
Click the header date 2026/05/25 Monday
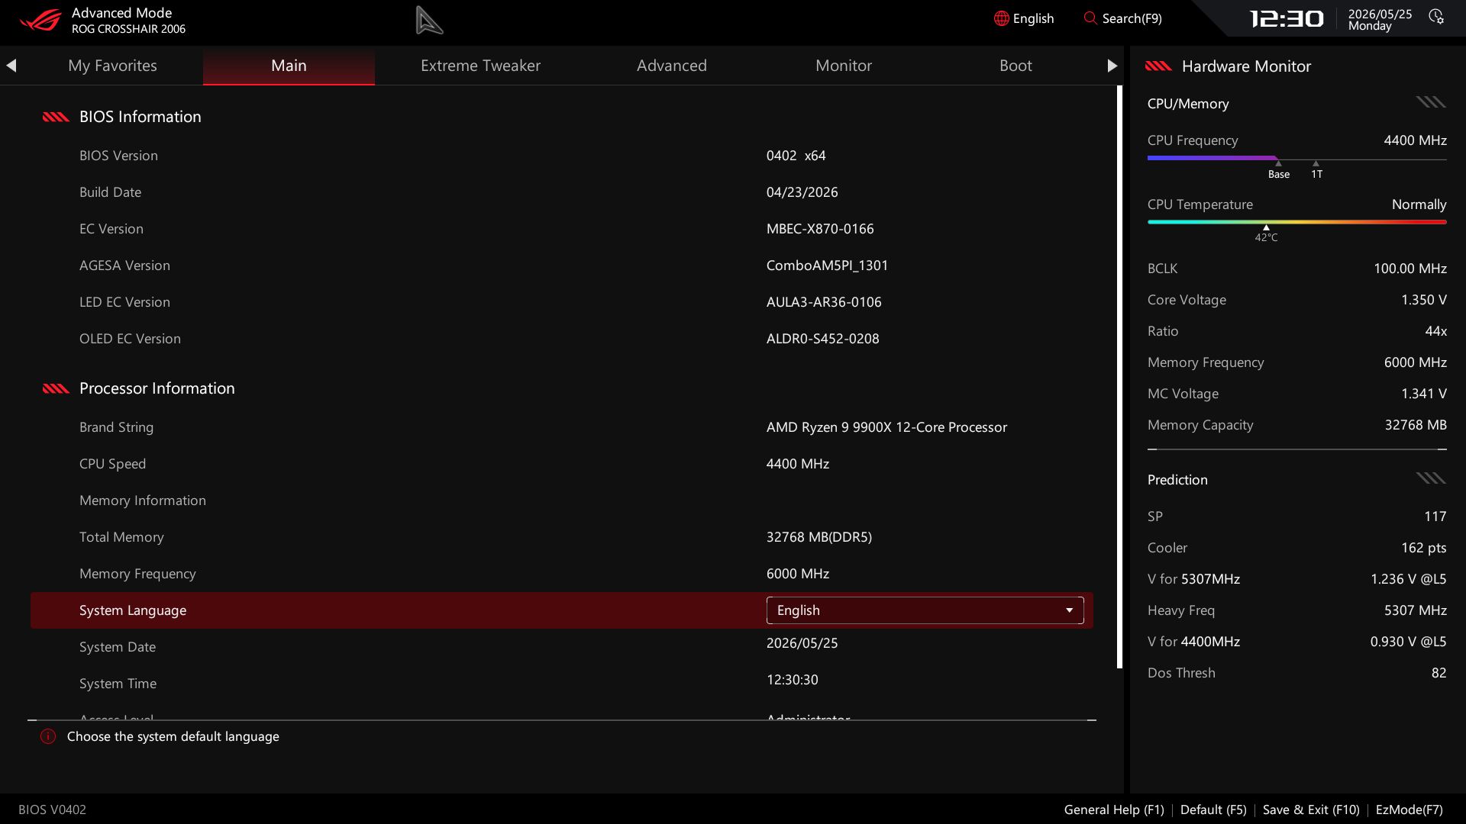(1380, 20)
